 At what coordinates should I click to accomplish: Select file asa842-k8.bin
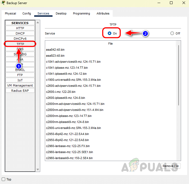click(55, 50)
